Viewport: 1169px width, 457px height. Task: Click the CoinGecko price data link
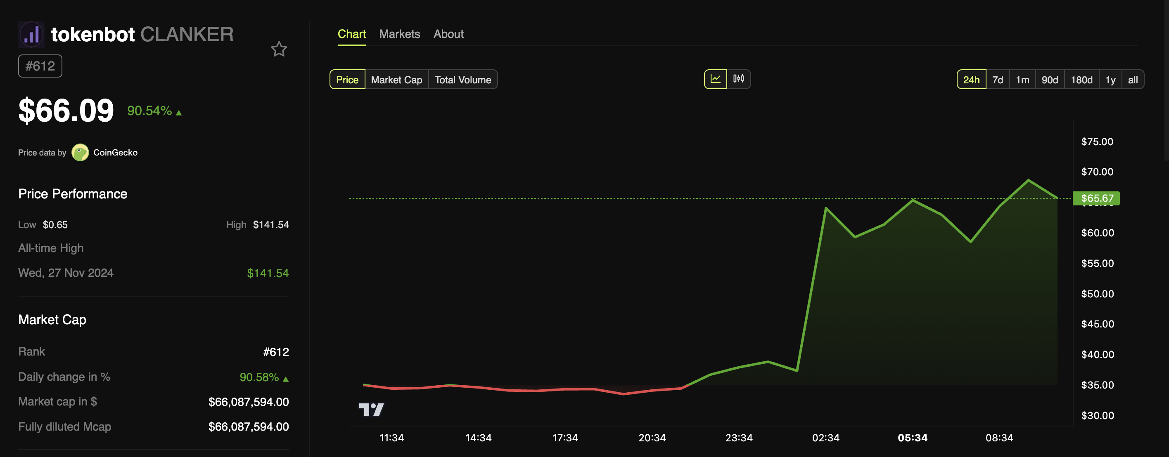point(115,152)
